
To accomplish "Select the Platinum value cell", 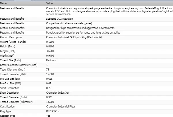I will coord(51,60).
